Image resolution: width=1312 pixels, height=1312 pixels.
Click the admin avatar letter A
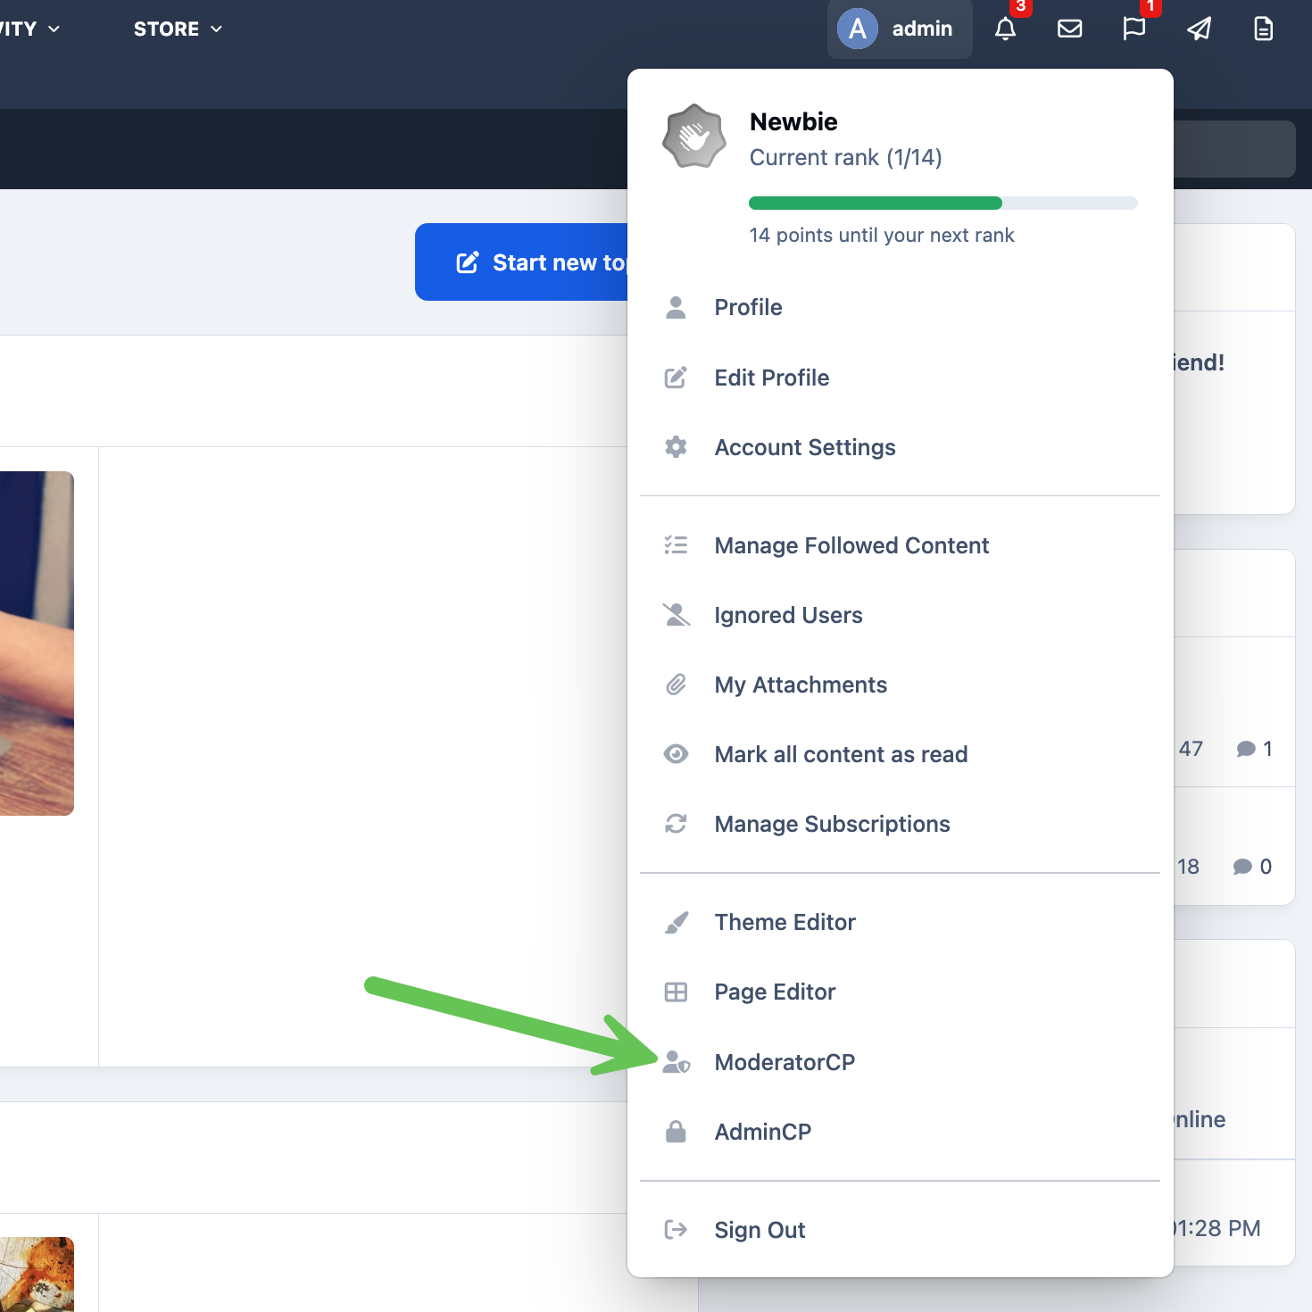point(858,29)
